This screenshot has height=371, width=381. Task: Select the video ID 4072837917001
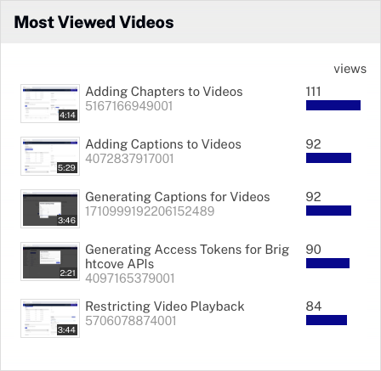click(129, 159)
